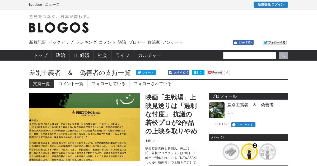Click 新規登録/ログイン button
The height and width of the screenshot is (166, 317).
[271, 4]
